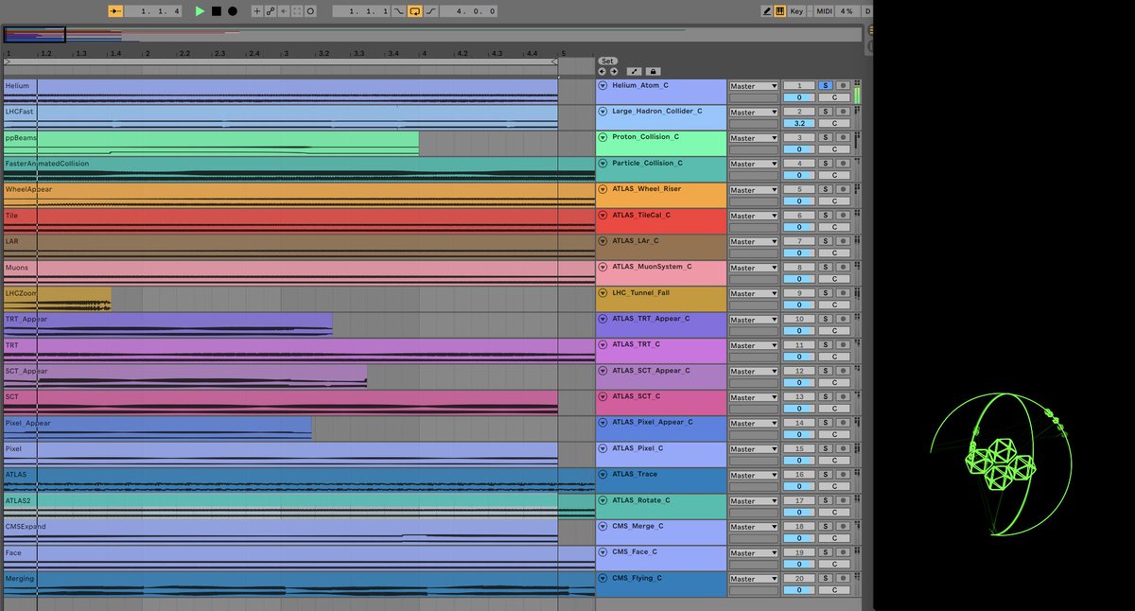Jump to next locator arrow
Screen dimensions: 1135x611
coord(613,71)
